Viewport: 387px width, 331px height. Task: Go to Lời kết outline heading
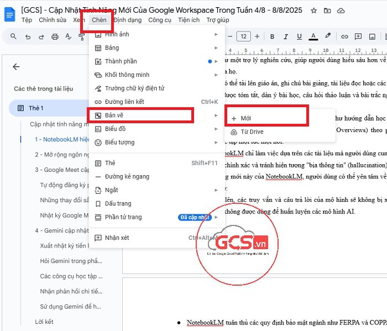point(44,322)
